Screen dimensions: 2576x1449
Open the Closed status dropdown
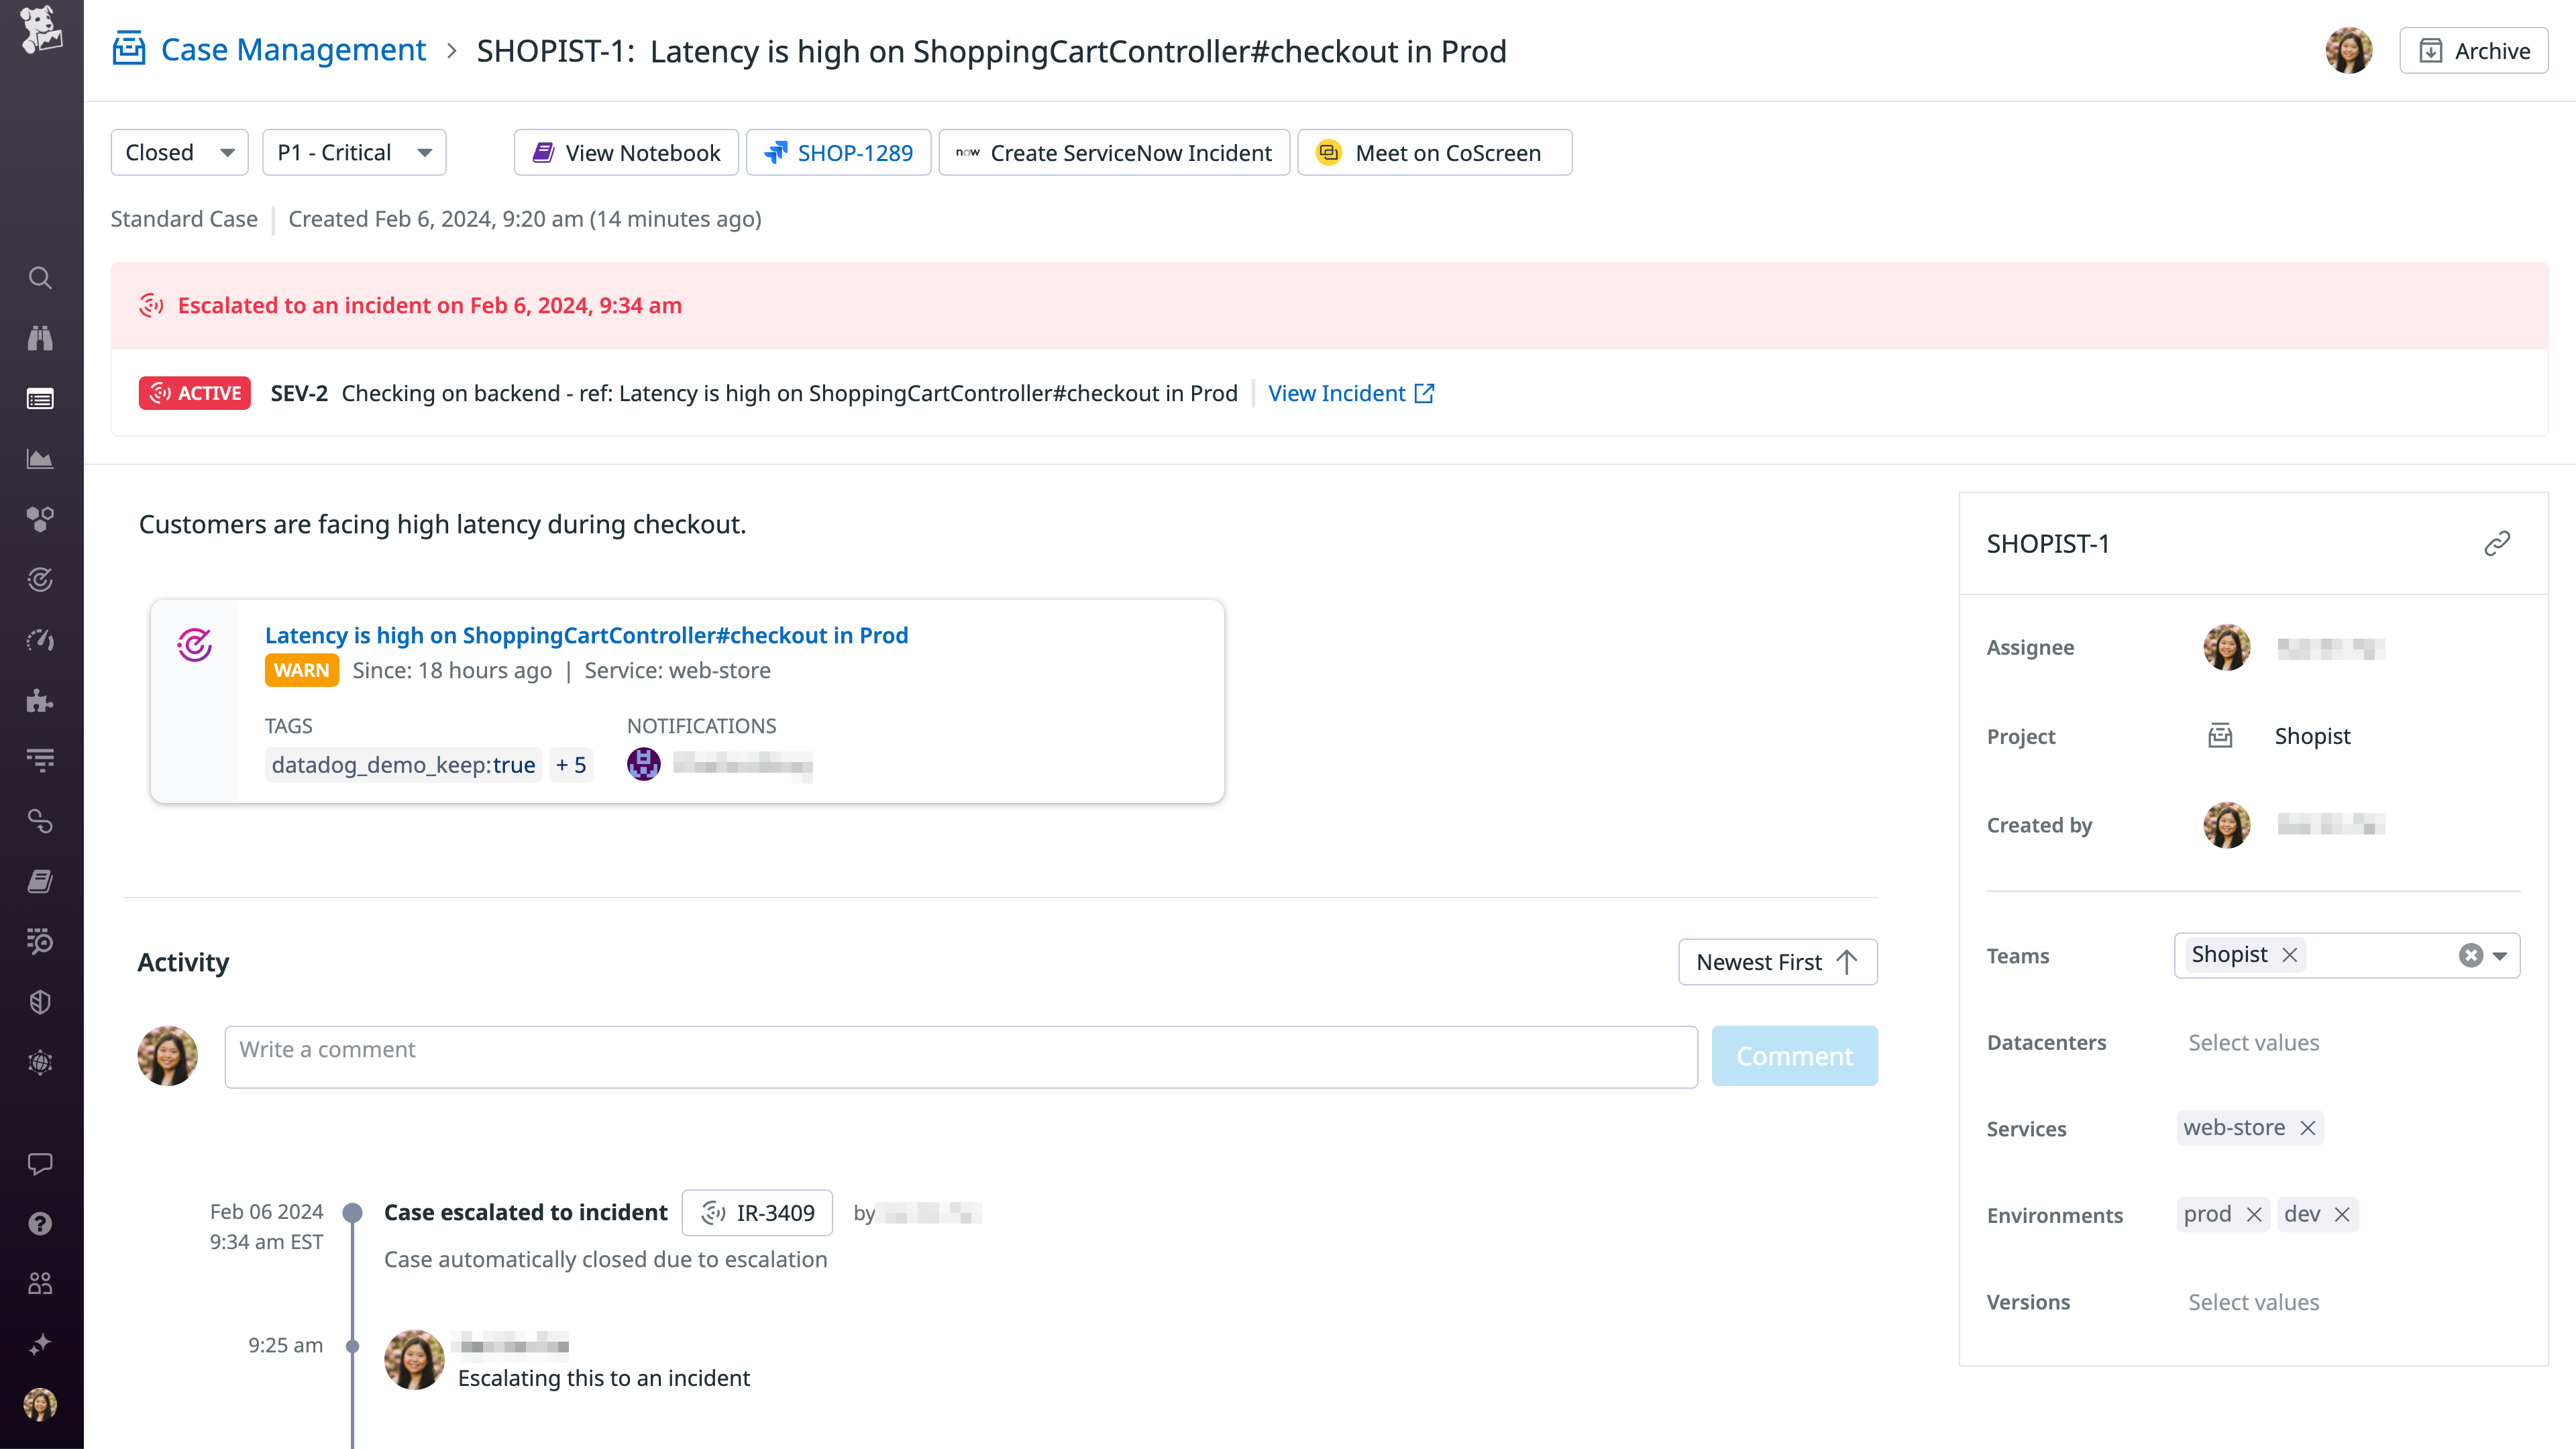(x=179, y=153)
